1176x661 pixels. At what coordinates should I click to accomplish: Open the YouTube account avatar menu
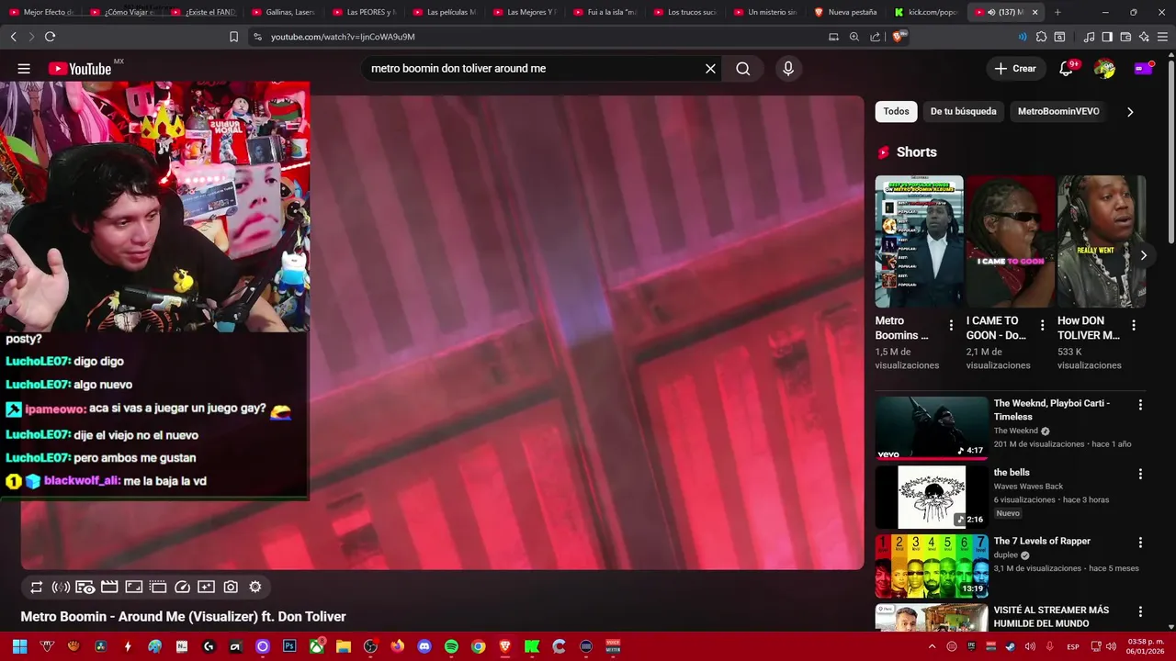pos(1104,69)
